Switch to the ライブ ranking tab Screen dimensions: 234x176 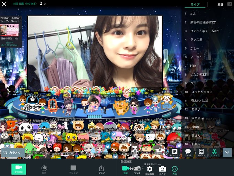[x=195, y=4]
